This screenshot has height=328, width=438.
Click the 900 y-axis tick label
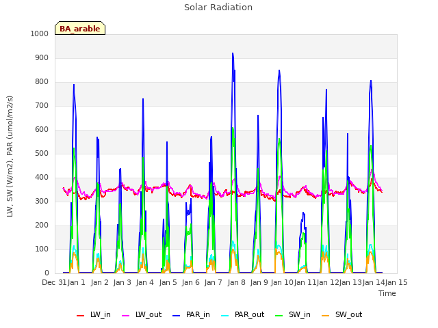click(x=42, y=57)
